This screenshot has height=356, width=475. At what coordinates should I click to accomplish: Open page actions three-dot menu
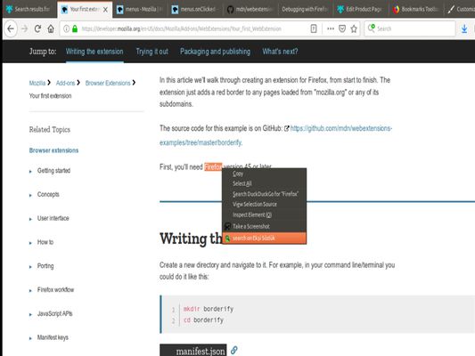pos(331,28)
